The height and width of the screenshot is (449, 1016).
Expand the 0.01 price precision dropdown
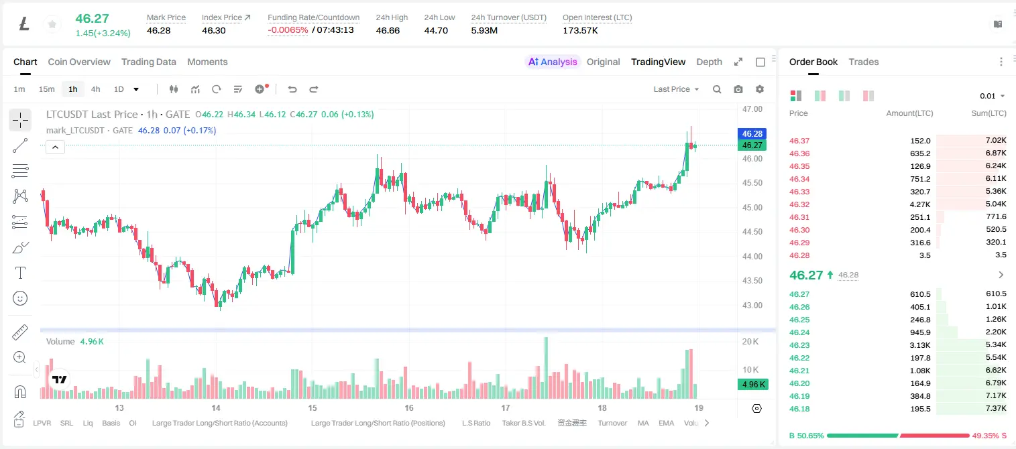[992, 96]
